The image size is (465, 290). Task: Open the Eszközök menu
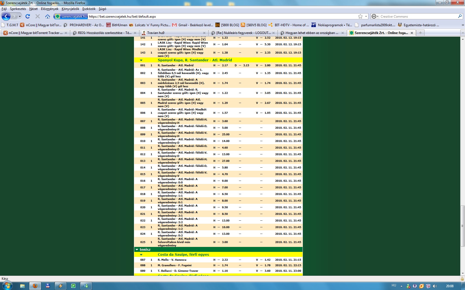click(x=89, y=9)
